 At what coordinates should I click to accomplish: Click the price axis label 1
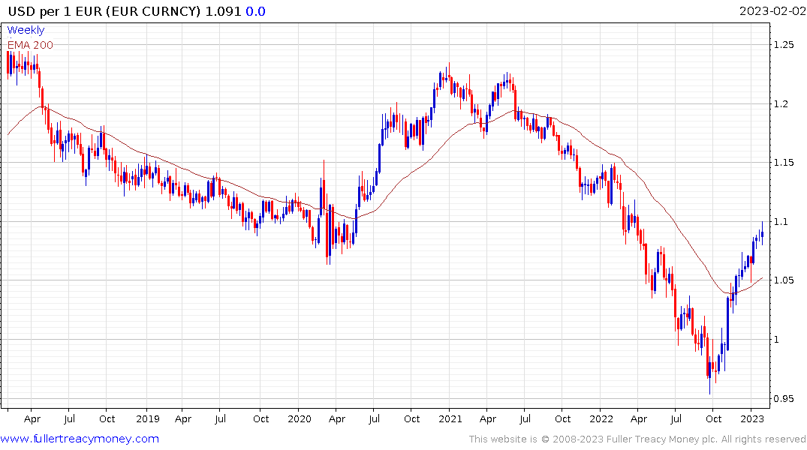(776, 340)
